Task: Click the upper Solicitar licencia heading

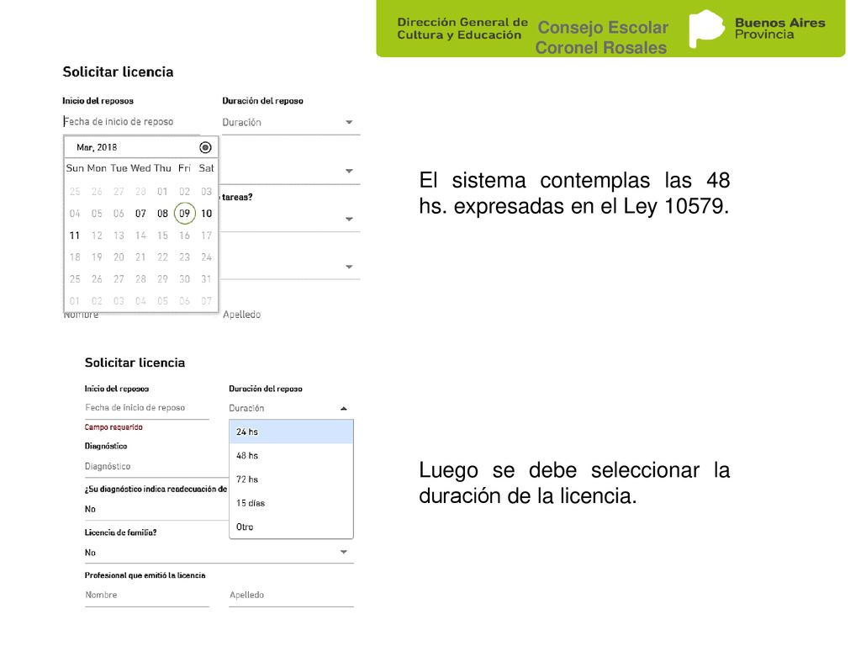Action: [118, 72]
